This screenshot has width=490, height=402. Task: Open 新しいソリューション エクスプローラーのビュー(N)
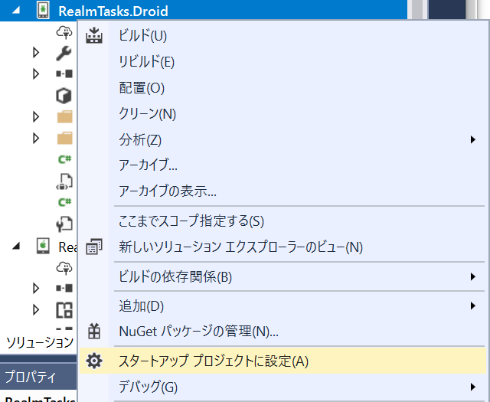tap(283, 247)
